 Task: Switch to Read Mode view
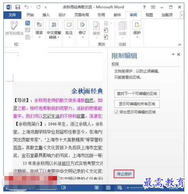coord(97,187)
